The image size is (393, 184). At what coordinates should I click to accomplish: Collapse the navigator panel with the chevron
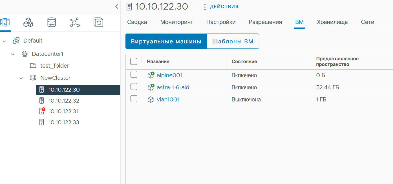coord(117,6)
